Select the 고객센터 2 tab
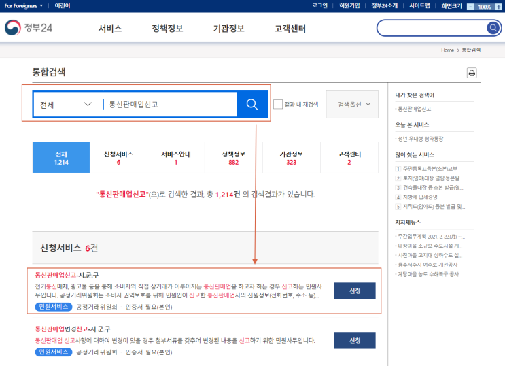Image resolution: width=505 pixels, height=366 pixels. (349, 158)
